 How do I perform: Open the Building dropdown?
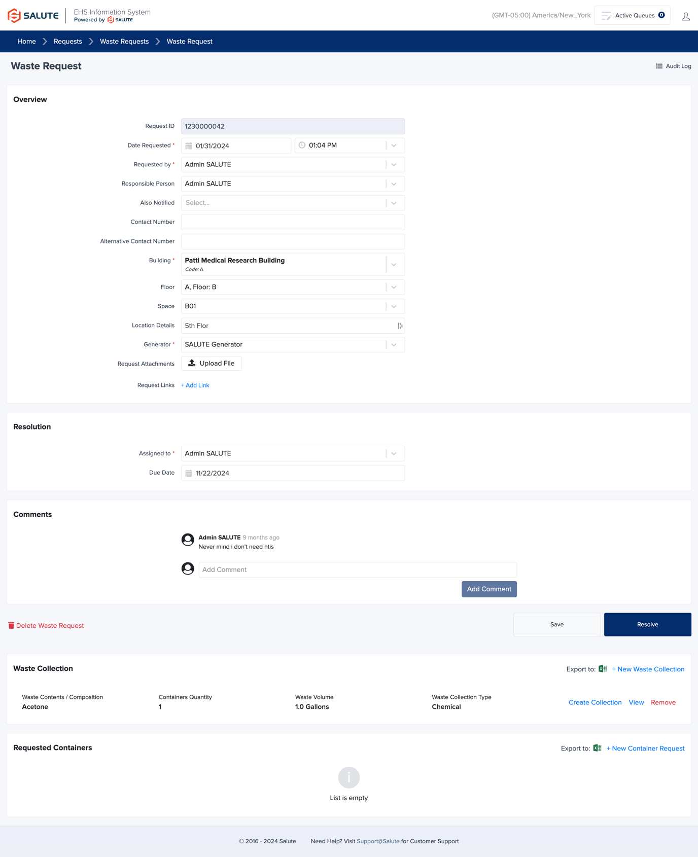[x=394, y=265]
